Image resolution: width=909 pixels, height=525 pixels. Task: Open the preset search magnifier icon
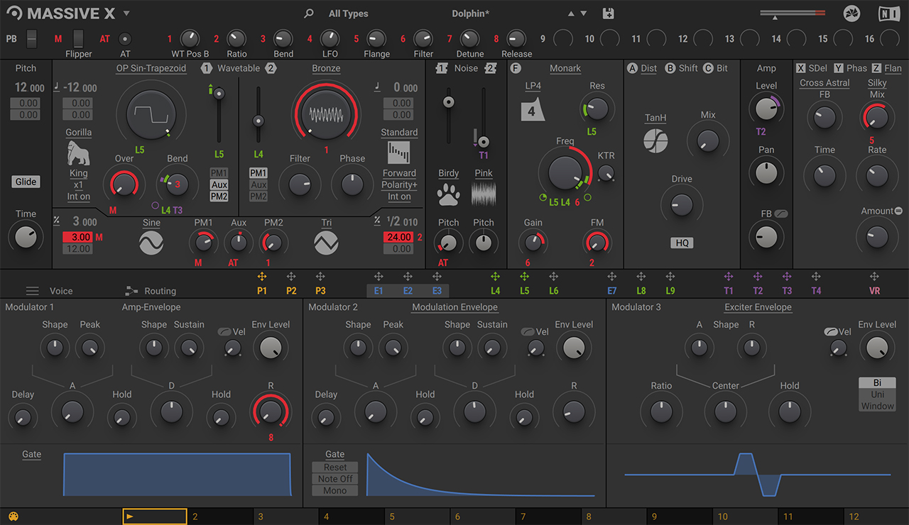pos(308,13)
